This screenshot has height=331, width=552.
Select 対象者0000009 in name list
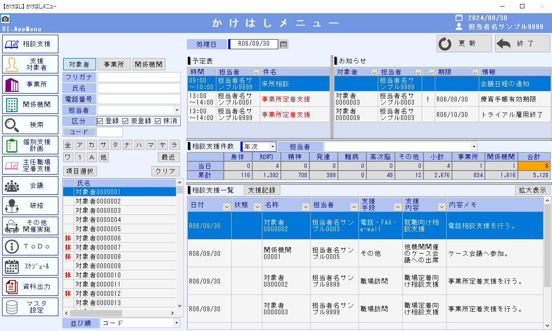(x=120, y=266)
